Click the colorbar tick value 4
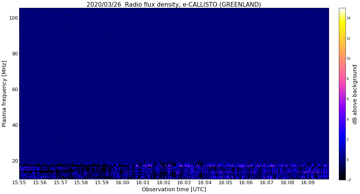This screenshot has width=360, height=194. pyautogui.click(x=347, y=119)
